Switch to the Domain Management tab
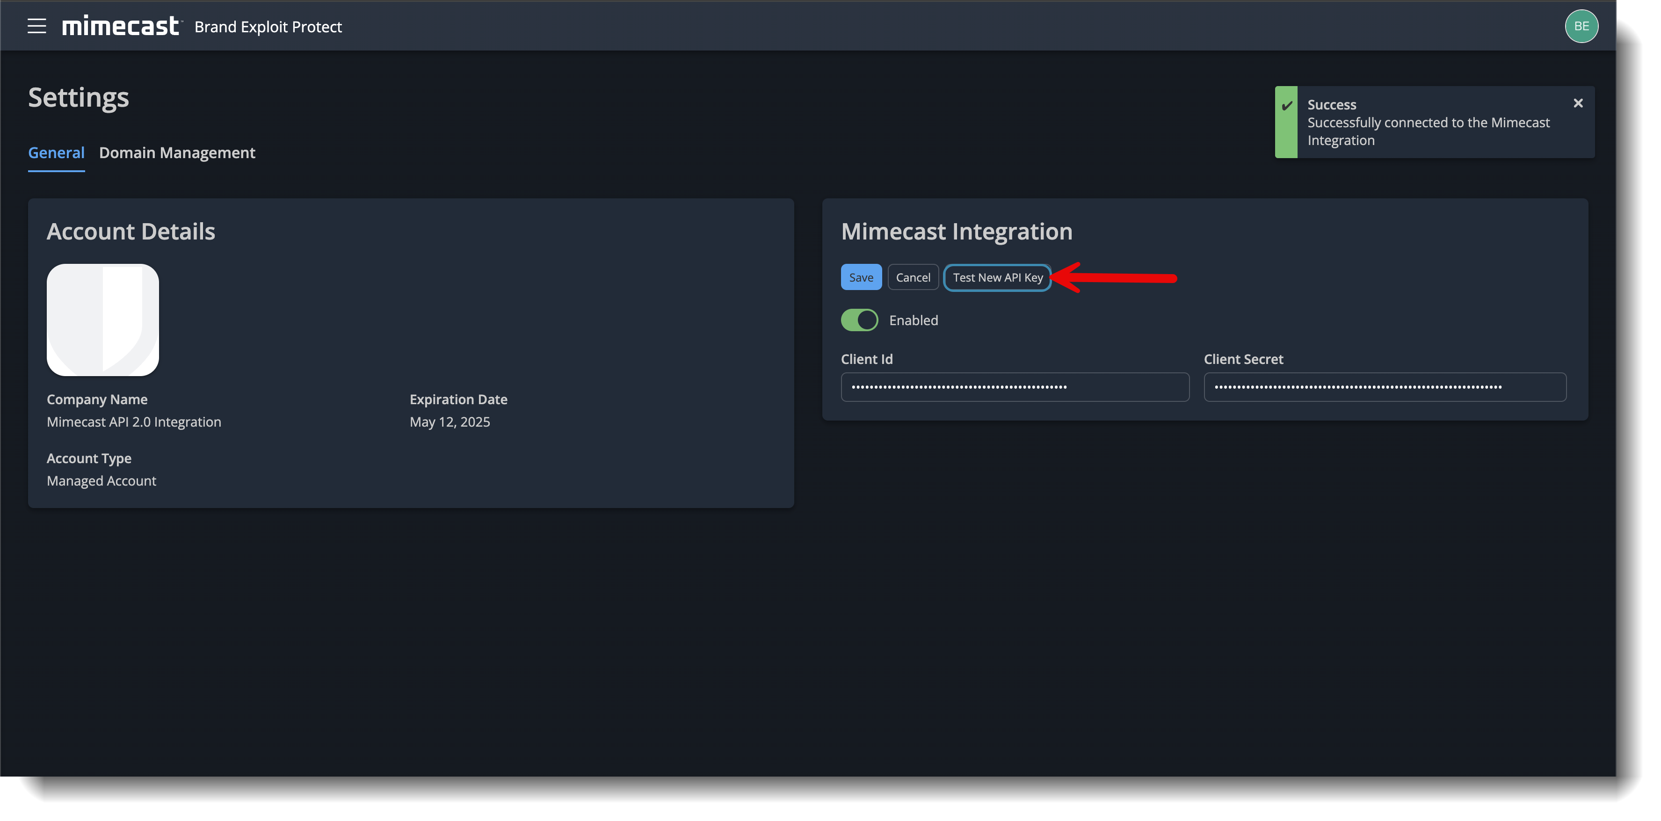The height and width of the screenshot is (821, 1661). pyautogui.click(x=177, y=153)
